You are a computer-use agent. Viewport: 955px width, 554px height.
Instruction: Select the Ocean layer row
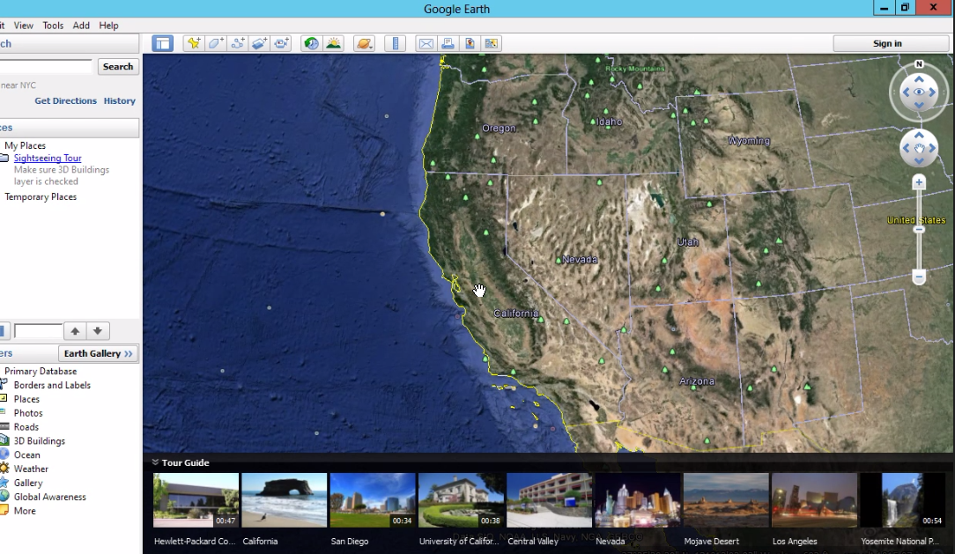(x=26, y=454)
